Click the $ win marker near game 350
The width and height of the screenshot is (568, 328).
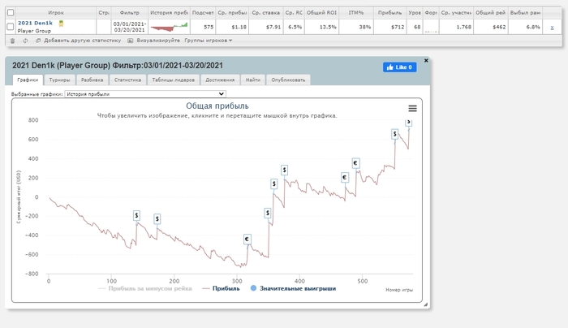267,213
